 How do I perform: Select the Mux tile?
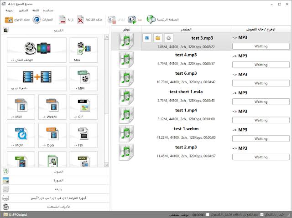click(83, 50)
